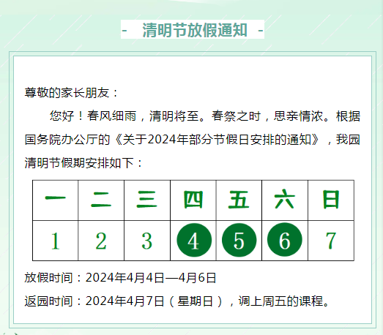Click the line 放假时间：2024年4月4日—4月6日
This screenshot has height=335, width=383.
120,278
